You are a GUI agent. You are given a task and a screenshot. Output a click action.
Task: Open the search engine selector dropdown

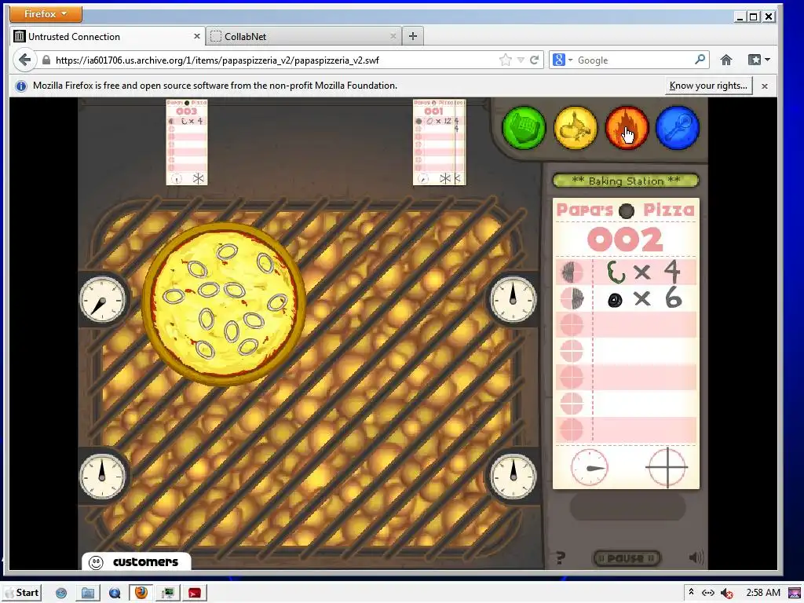[x=562, y=60]
